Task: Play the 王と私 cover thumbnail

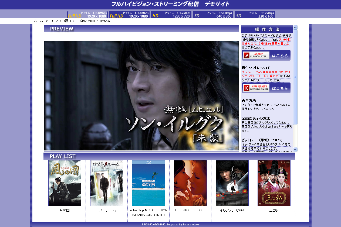Action: [x=274, y=183]
